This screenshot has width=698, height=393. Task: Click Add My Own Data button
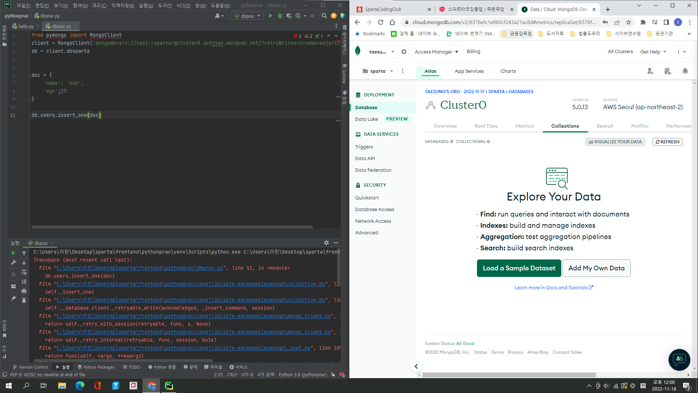click(x=596, y=268)
